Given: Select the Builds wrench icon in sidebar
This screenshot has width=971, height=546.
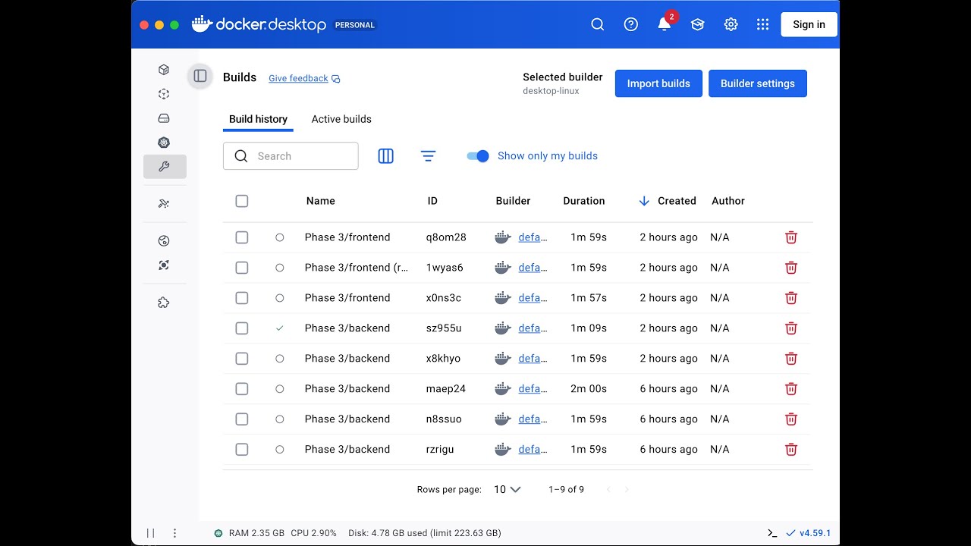Looking at the screenshot, I should tap(165, 167).
